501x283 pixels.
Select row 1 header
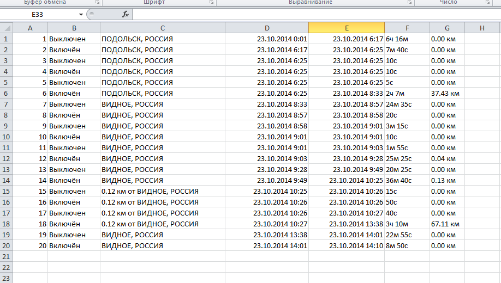click(x=7, y=39)
